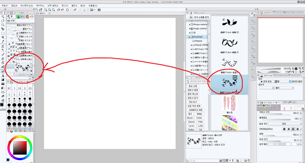Viewport: 305px width, 163px height.
Task: Click the Open file icon in toolbar
Action: click(41, 10)
